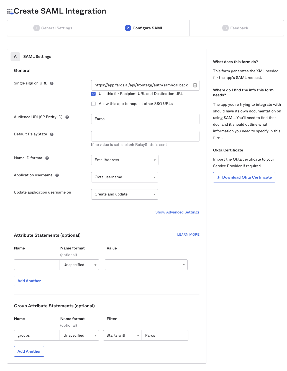This screenshot has height=371, width=287.
Task: Click help icon next to Name ID format
Action: coord(47,158)
